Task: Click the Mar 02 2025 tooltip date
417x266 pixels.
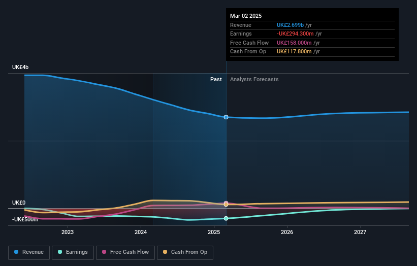Action: (x=246, y=16)
